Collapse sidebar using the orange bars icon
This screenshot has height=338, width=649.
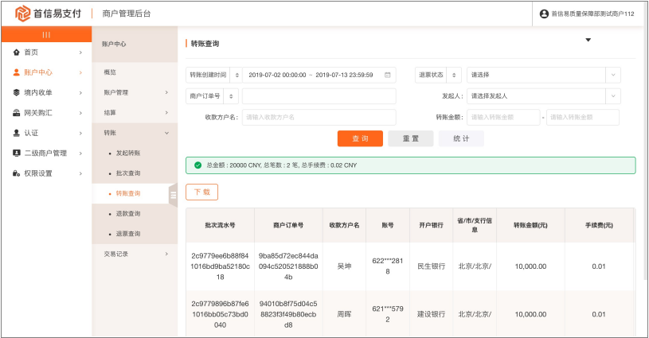click(46, 35)
